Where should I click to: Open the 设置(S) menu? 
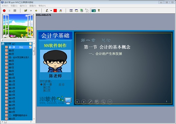(14, 6)
